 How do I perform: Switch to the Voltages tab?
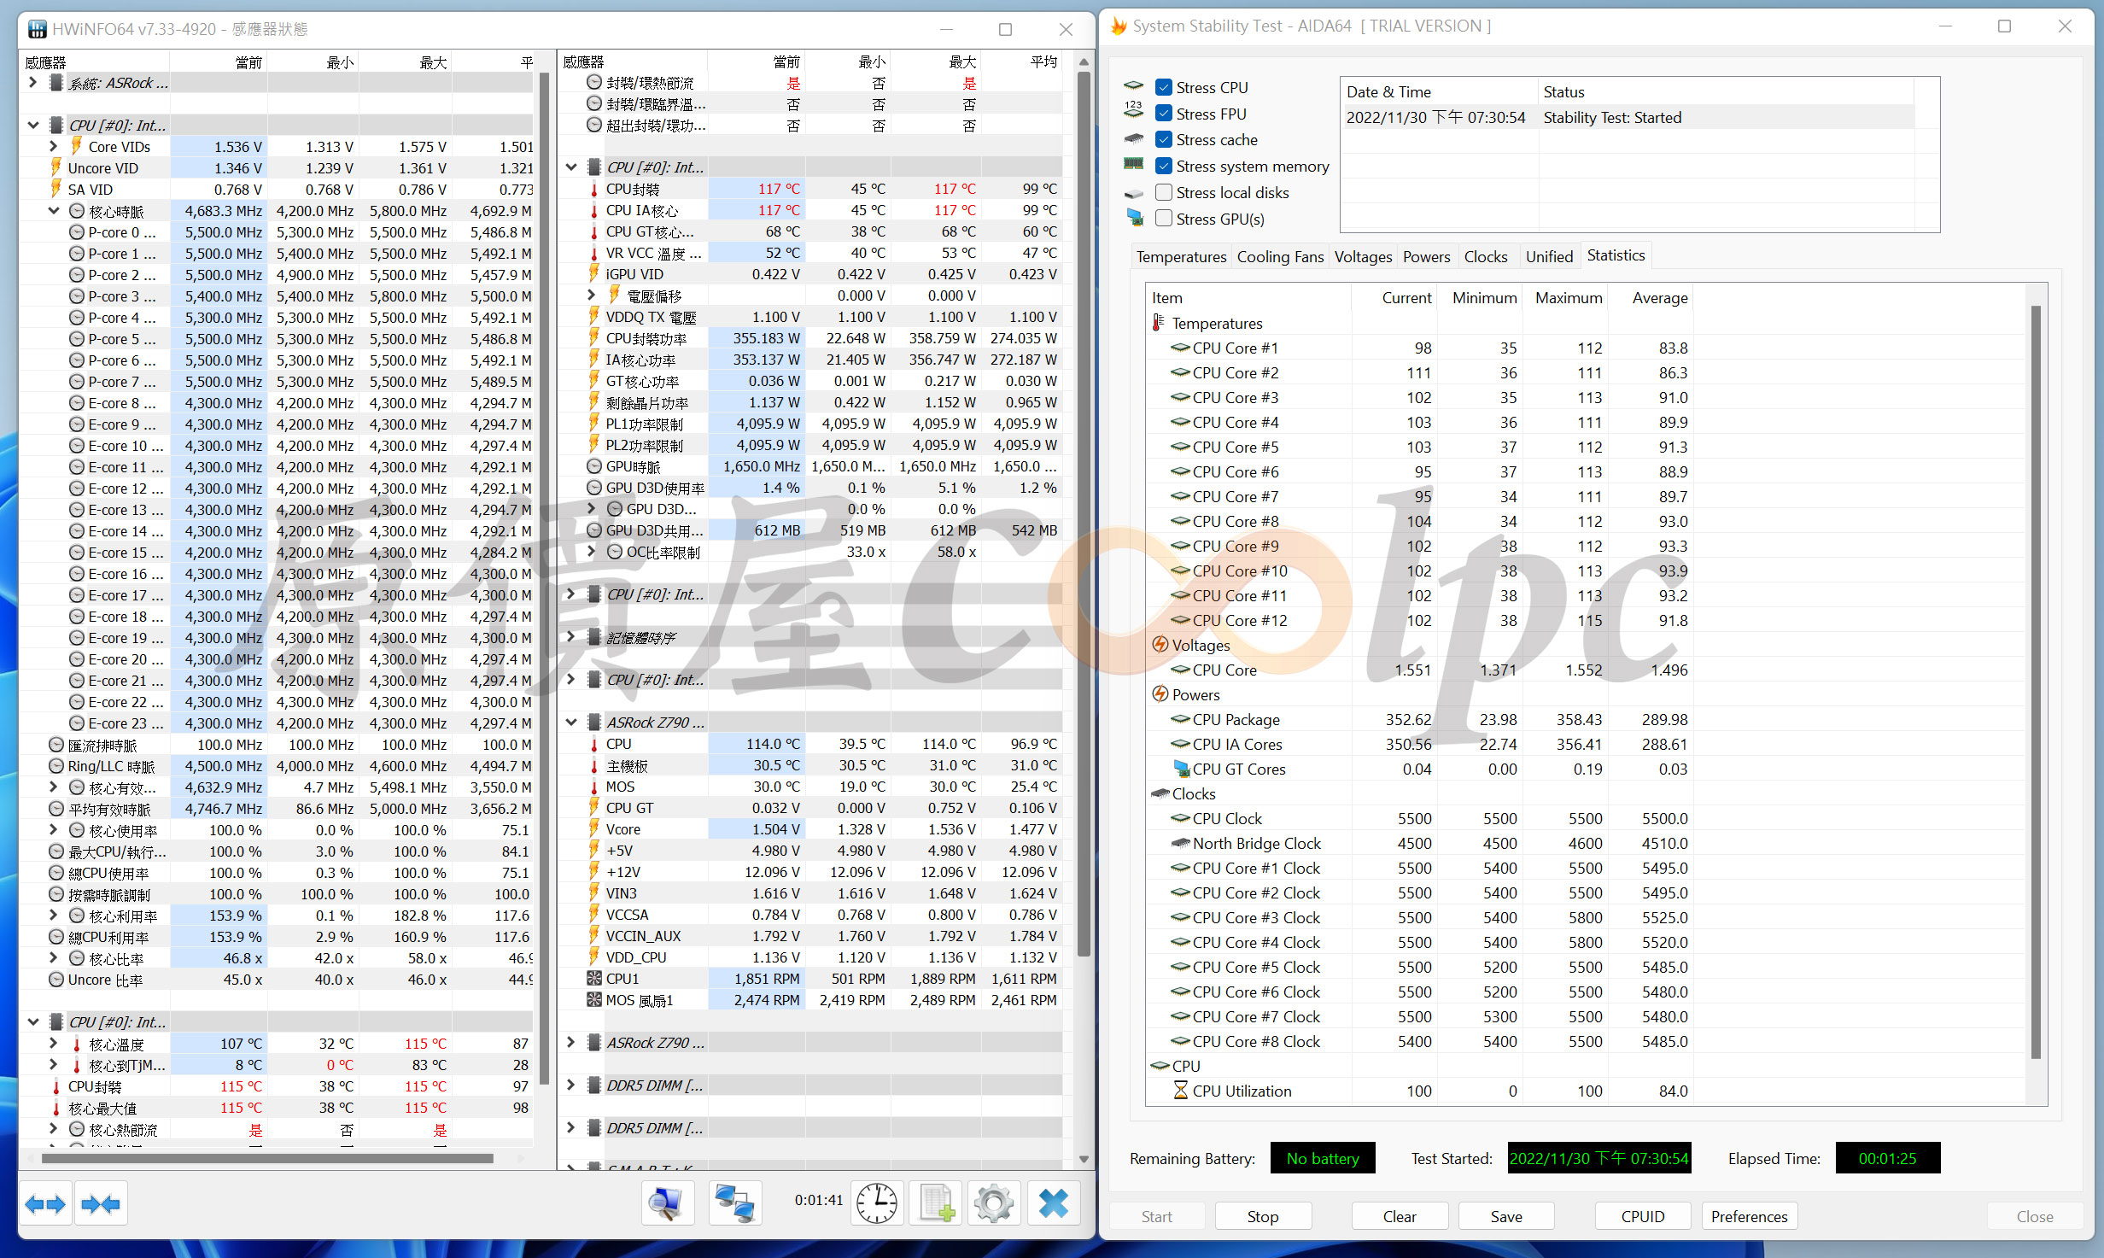coord(1363,256)
